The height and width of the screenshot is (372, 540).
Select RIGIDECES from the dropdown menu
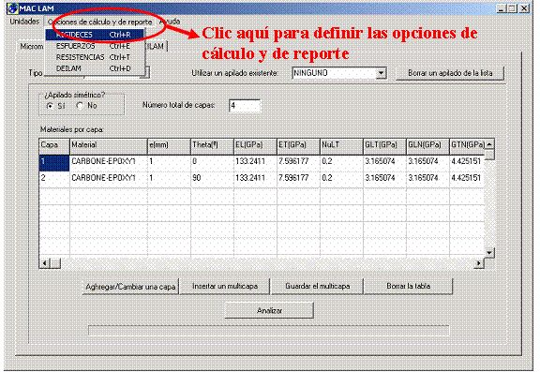95,35
